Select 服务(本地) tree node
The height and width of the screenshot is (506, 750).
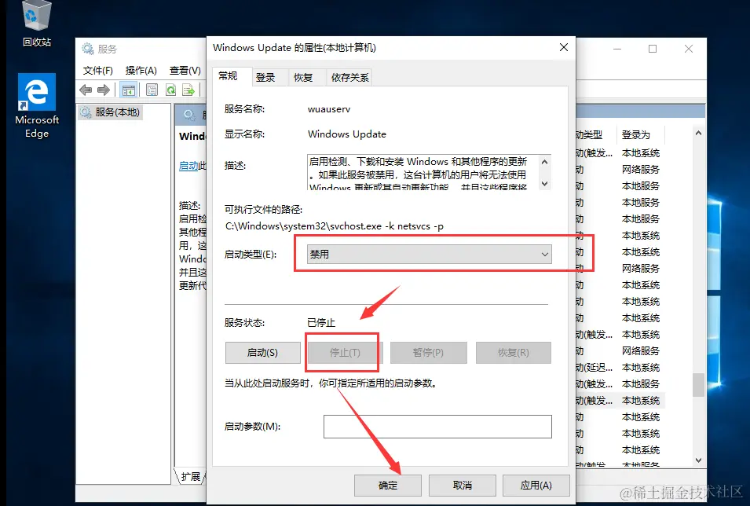109,112
